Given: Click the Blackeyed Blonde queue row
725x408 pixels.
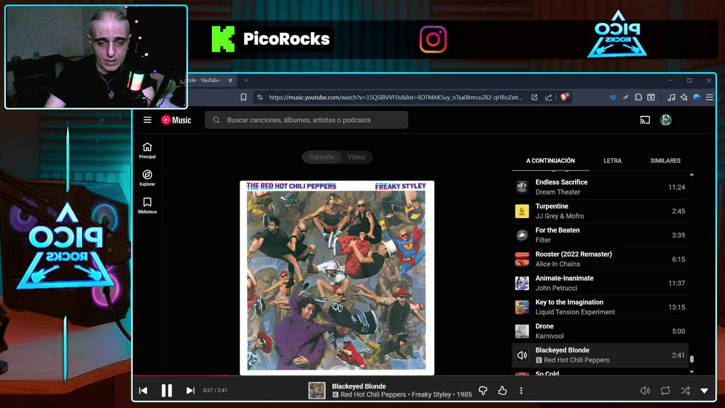Looking at the screenshot, I should tap(600, 355).
